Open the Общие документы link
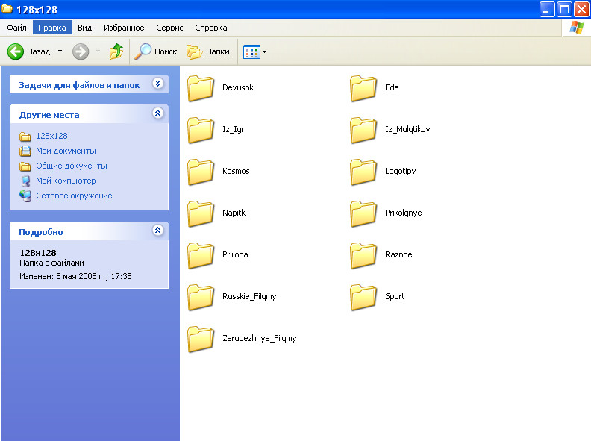This screenshot has width=591, height=441. pyautogui.click(x=72, y=166)
